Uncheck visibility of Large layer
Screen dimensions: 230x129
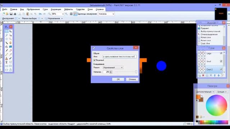point(221,53)
